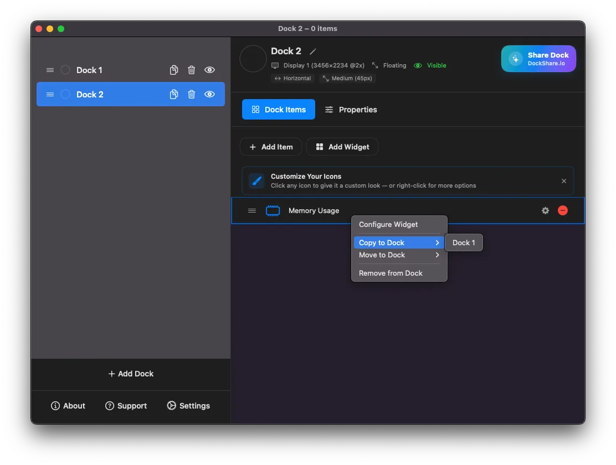616x465 pixels.
Task: Expand the Move to Dock submenu arrow
Action: coord(437,255)
